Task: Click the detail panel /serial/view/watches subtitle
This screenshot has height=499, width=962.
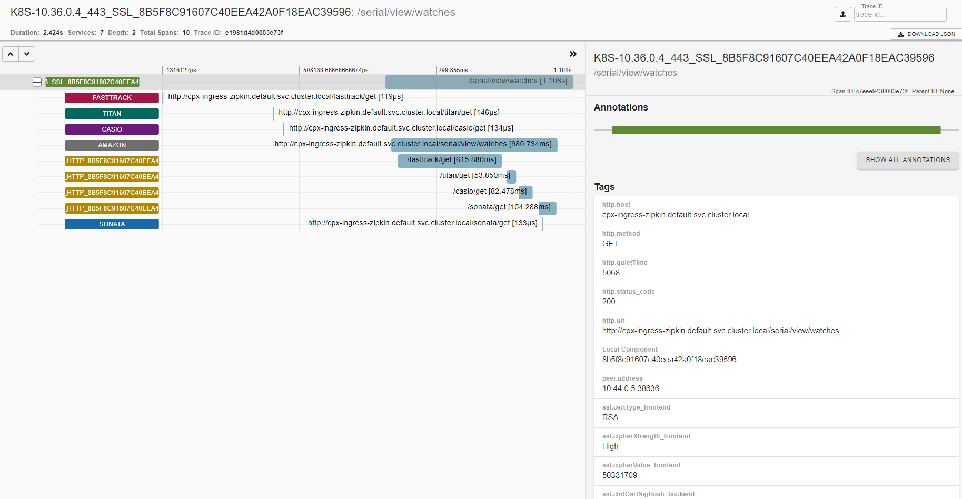Action: click(x=636, y=73)
